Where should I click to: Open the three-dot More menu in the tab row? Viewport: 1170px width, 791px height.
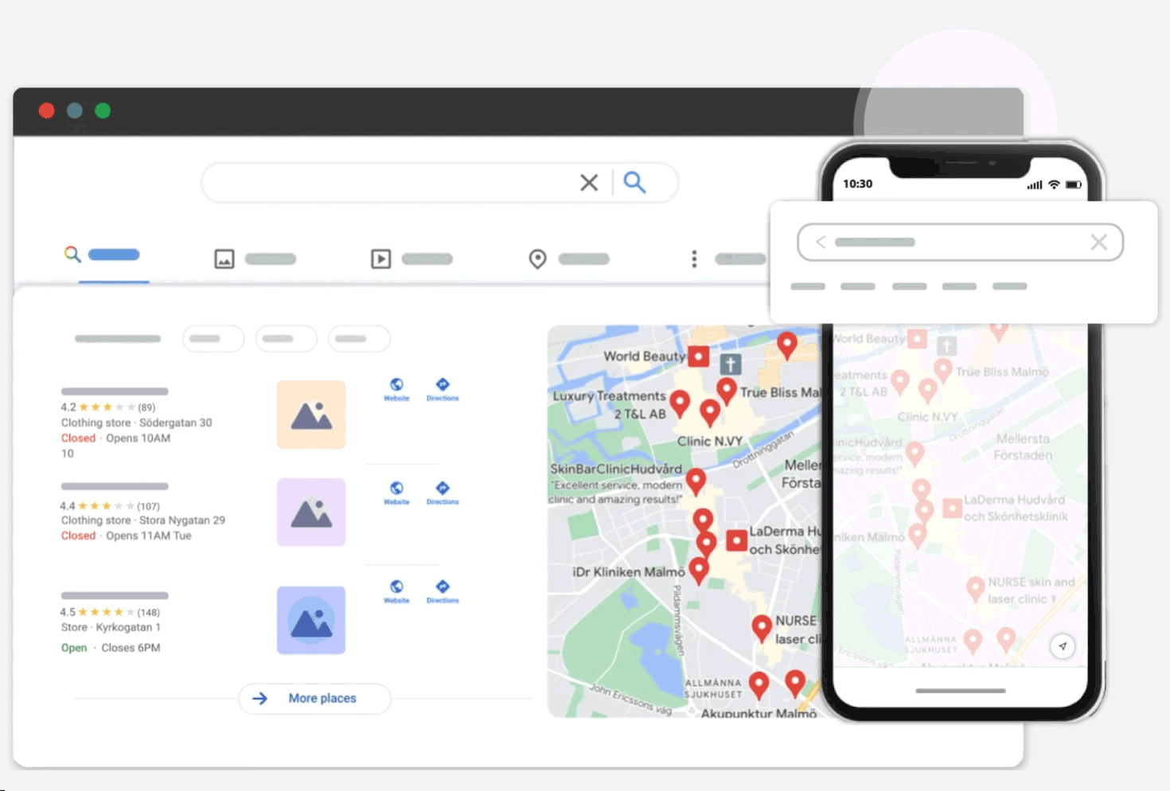pyautogui.click(x=694, y=259)
